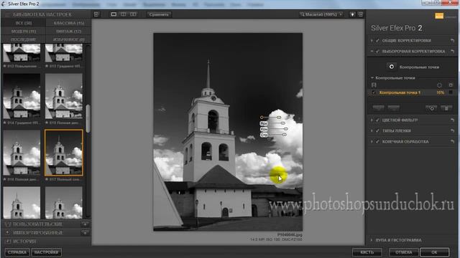Click the group control points button
Screen dimensions: 460x258
coord(379,108)
